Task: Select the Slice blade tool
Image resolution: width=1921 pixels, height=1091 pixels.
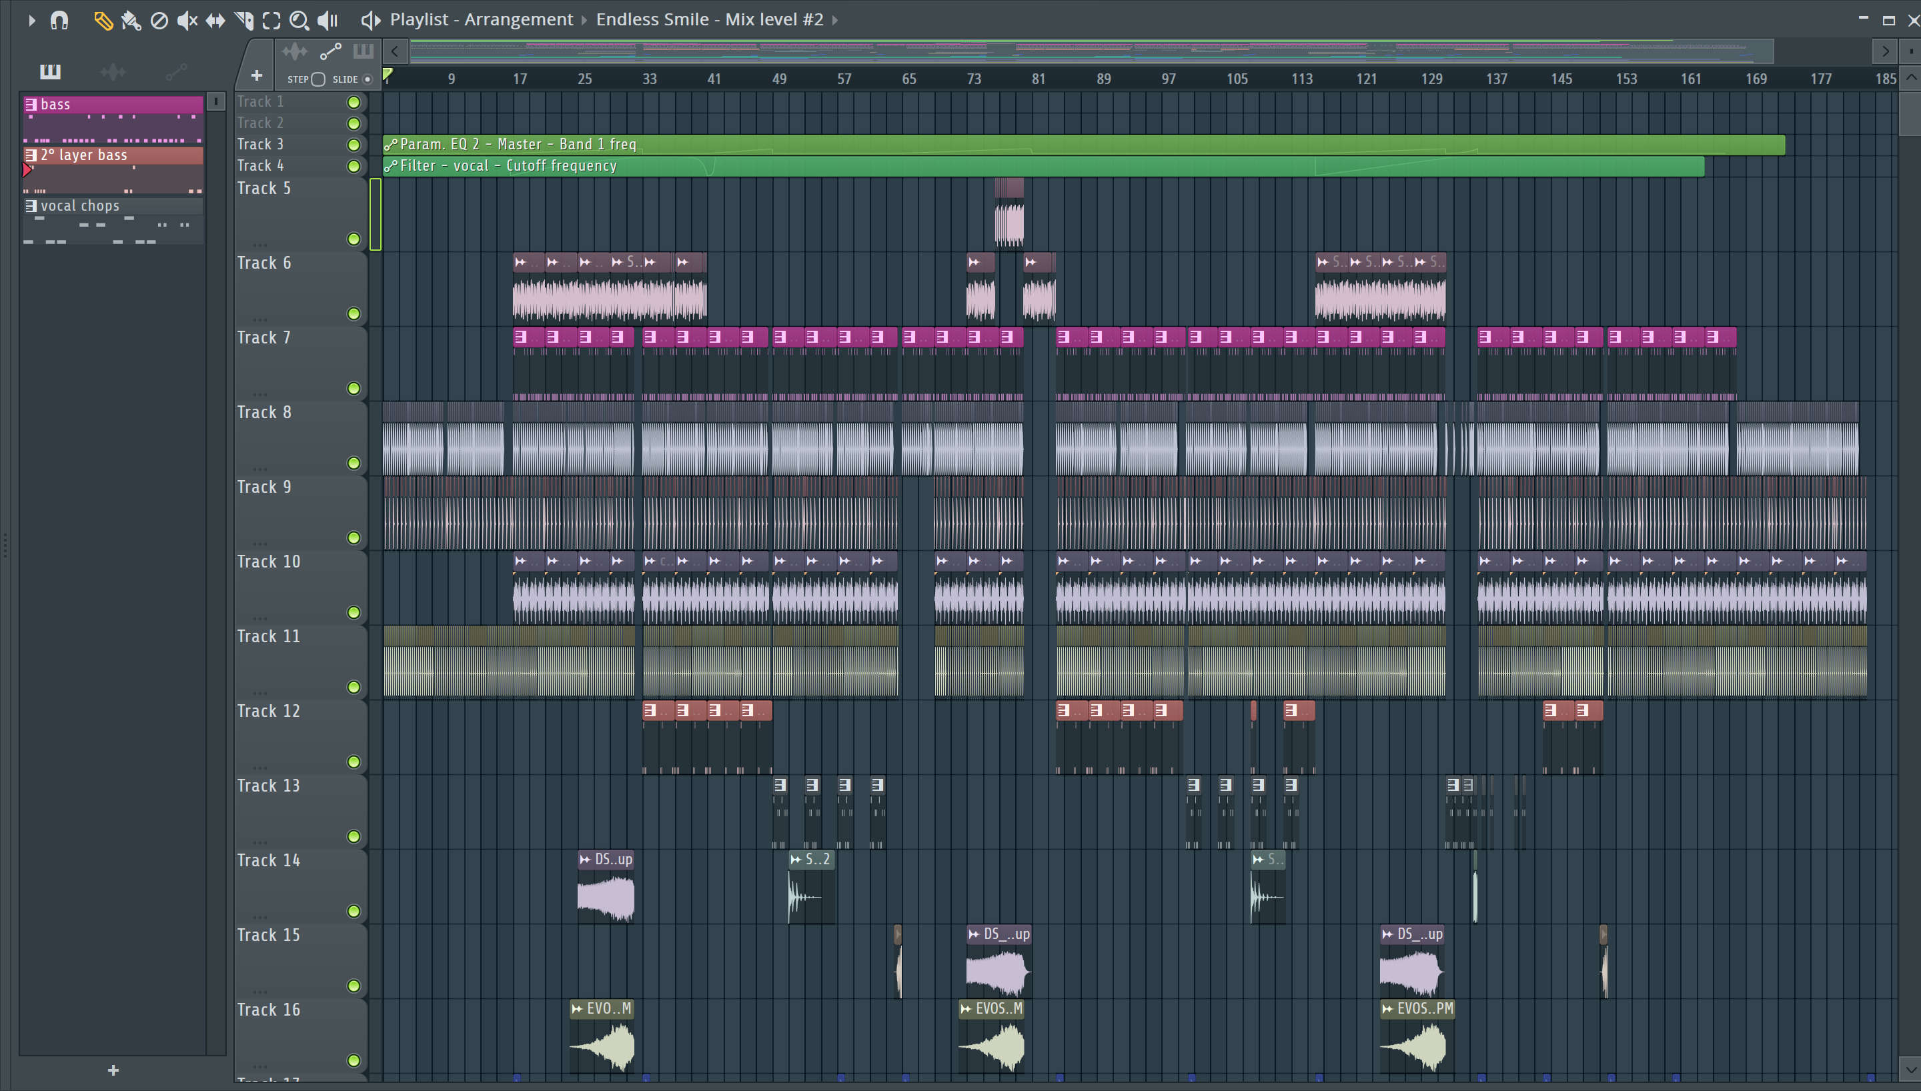Action: pos(243,20)
